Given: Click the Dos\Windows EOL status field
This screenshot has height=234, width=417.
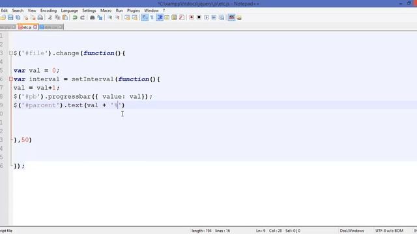Looking at the screenshot, I should point(352,231).
